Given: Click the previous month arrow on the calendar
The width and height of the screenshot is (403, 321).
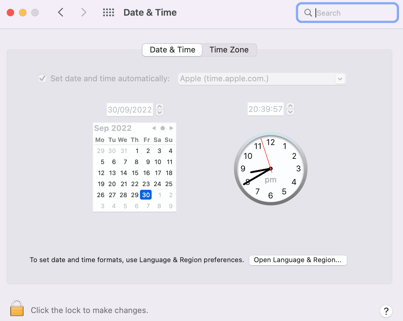Looking at the screenshot, I should (154, 128).
